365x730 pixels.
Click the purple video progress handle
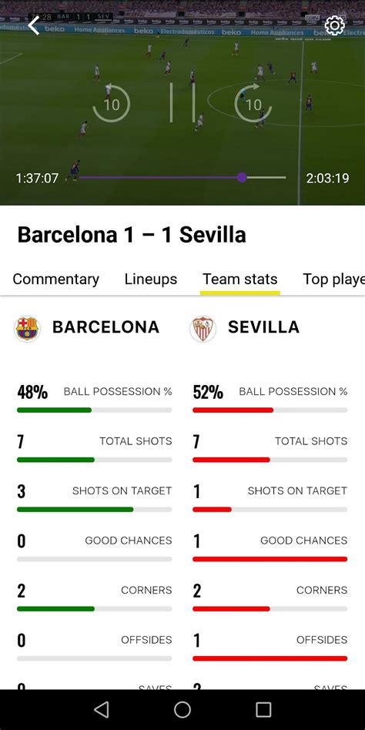242,177
